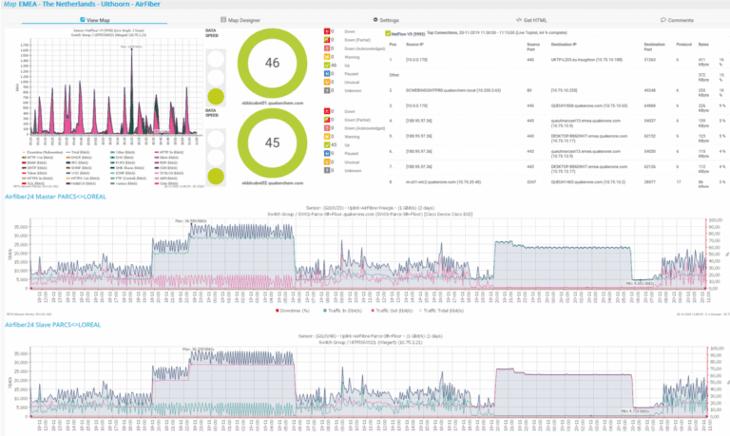This screenshot has height=436, width=730.
Task: Click gray Unknown status icon beside the 45 donut
Action: coord(327,170)
